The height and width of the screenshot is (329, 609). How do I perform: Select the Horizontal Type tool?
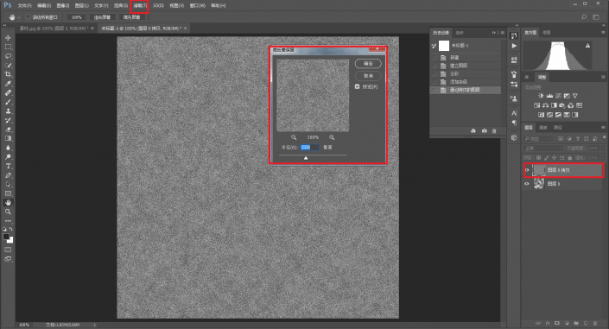point(8,167)
